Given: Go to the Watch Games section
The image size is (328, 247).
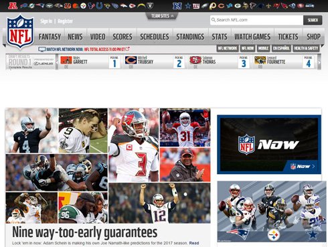Looking at the screenshot, I should pos(252,37).
